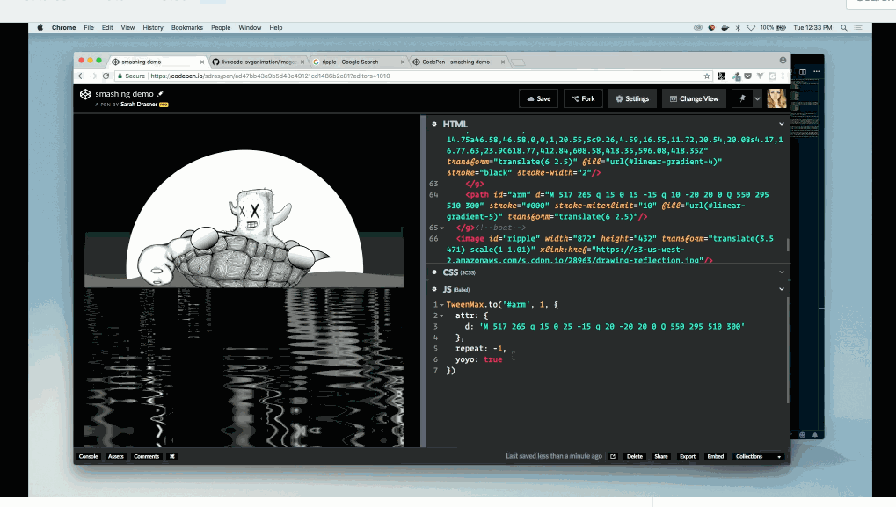Image resolution: width=896 pixels, height=507 pixels.
Task: Open HTML editor settings gear
Action: (434, 124)
